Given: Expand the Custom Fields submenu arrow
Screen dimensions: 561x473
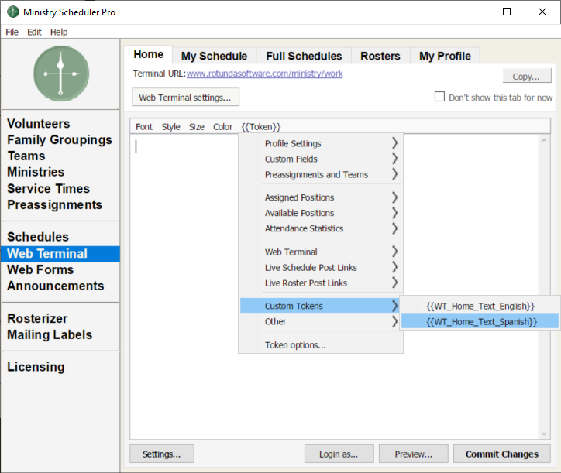Looking at the screenshot, I should tap(394, 159).
